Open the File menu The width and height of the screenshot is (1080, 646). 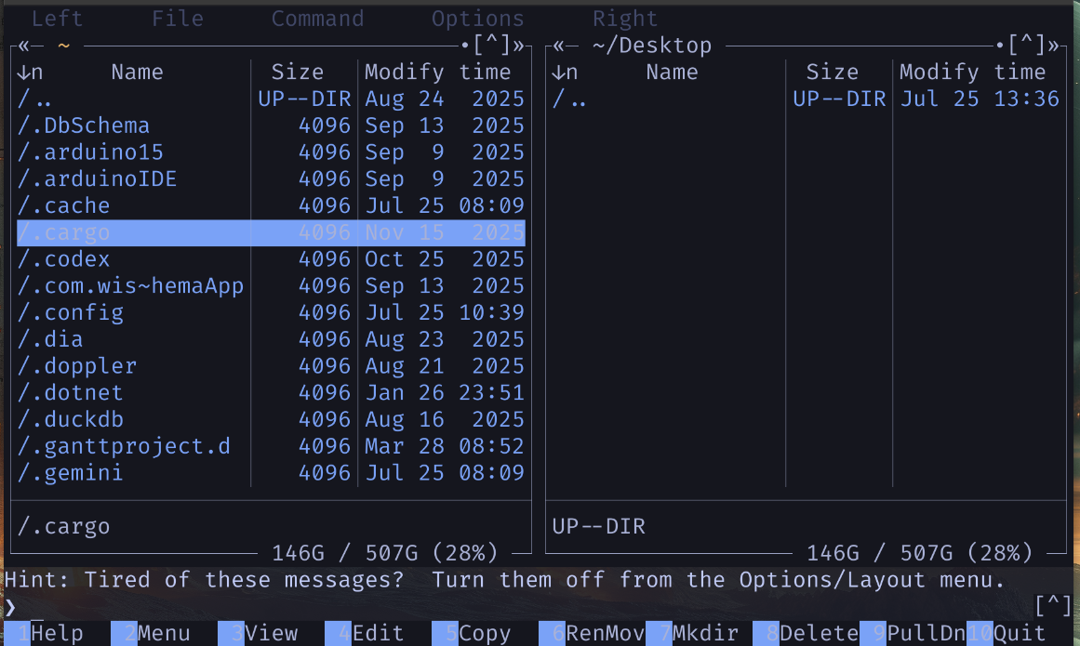coord(178,19)
